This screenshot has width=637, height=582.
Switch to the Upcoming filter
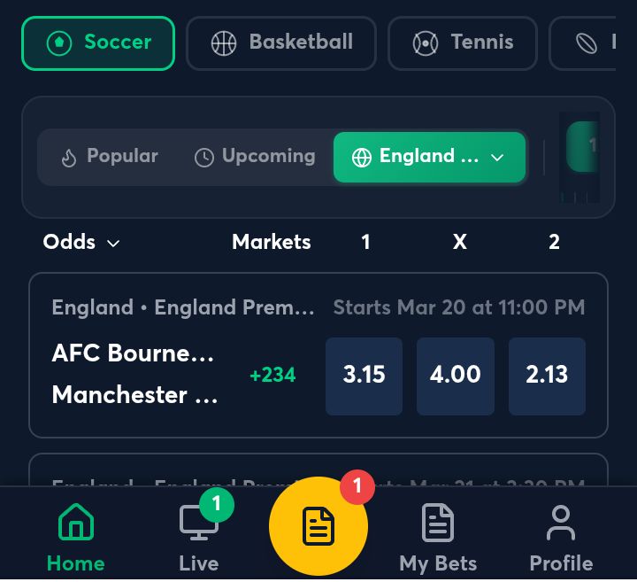(255, 157)
